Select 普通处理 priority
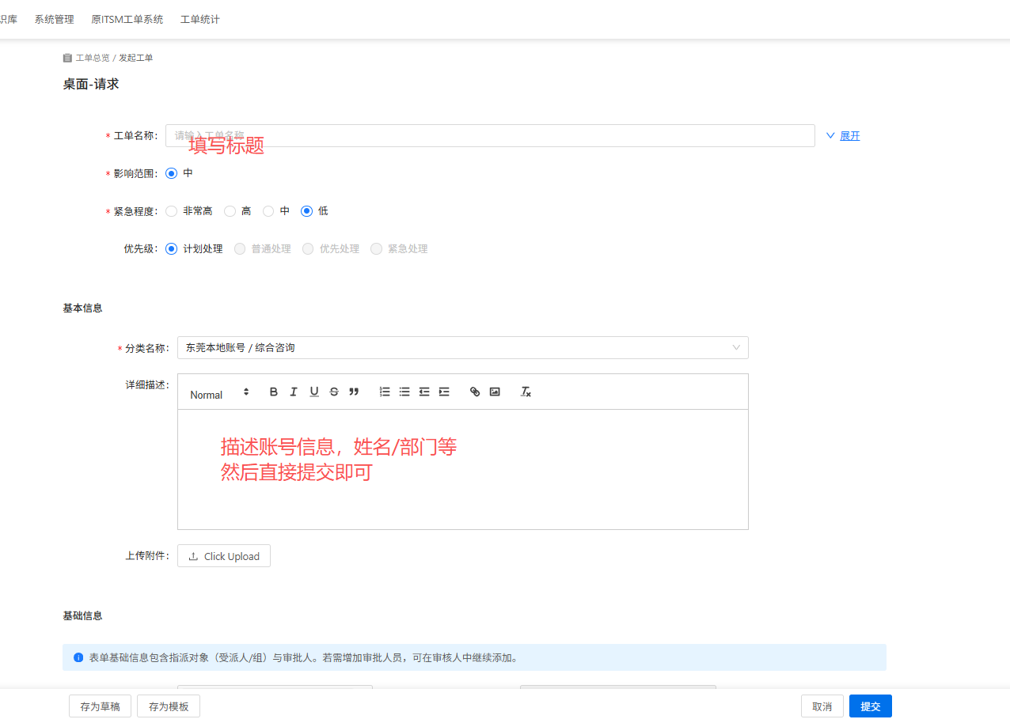This screenshot has height=723, width=1010. point(239,249)
